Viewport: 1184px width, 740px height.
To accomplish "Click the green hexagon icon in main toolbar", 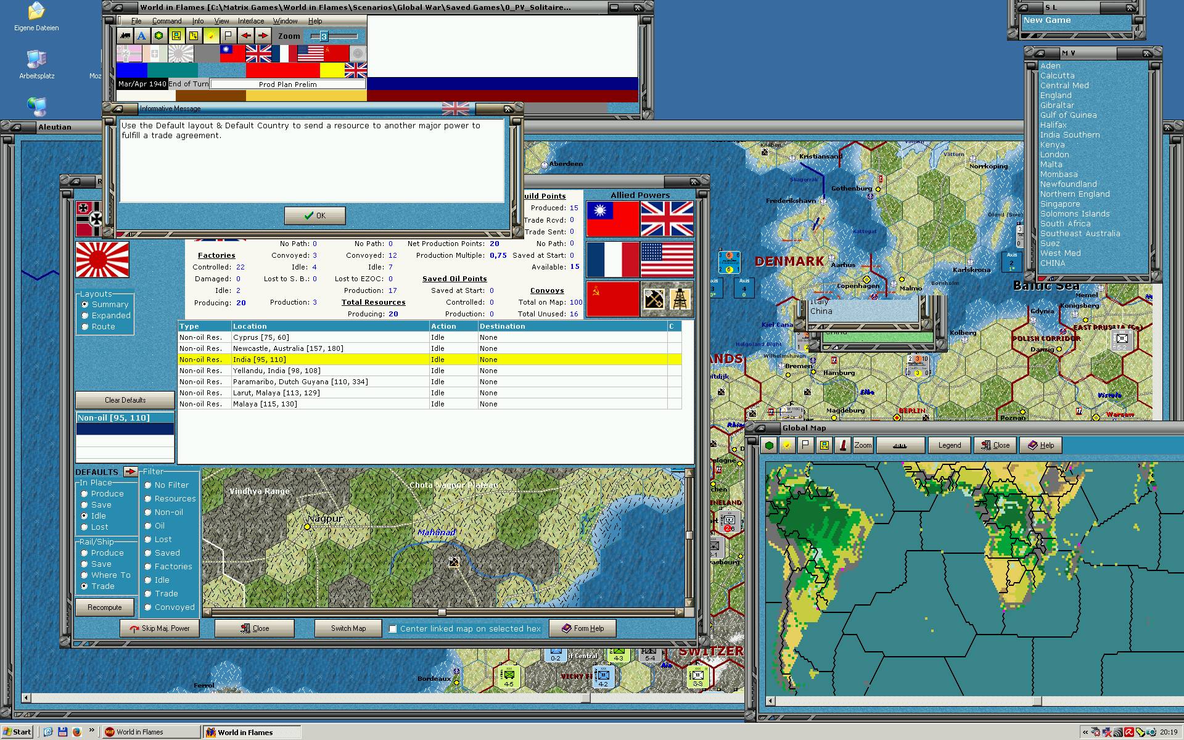I will point(159,36).
